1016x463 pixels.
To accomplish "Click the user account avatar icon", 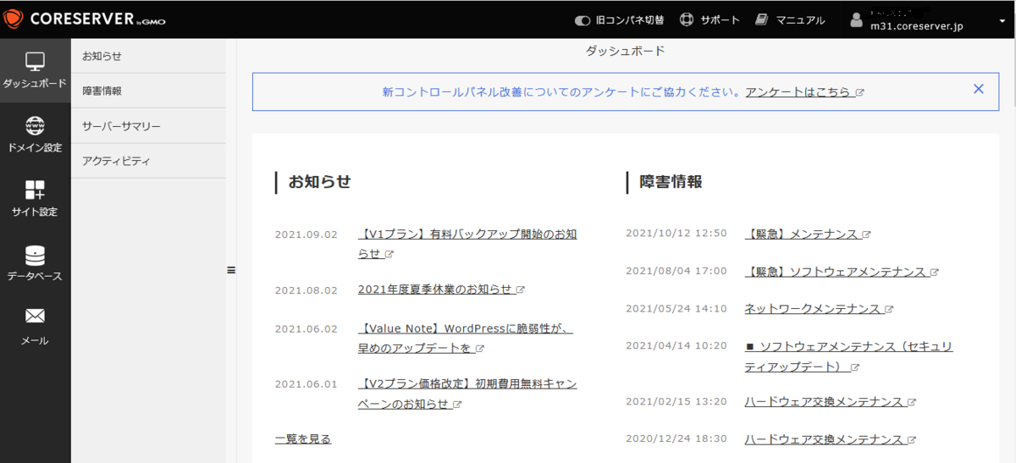I will tap(856, 19).
